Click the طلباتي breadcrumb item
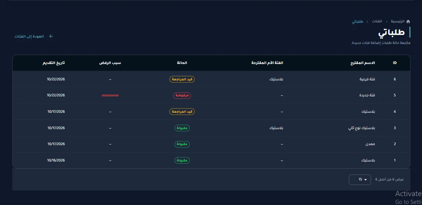Viewport: 422px width, 205px height. coord(357,21)
